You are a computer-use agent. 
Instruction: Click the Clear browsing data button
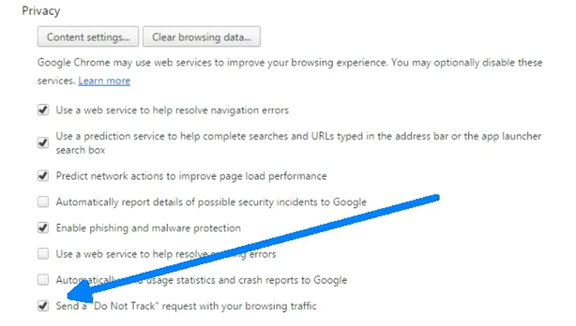(201, 37)
